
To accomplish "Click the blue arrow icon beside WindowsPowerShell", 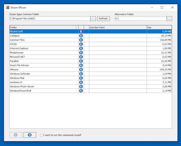I will click(81, 91).
